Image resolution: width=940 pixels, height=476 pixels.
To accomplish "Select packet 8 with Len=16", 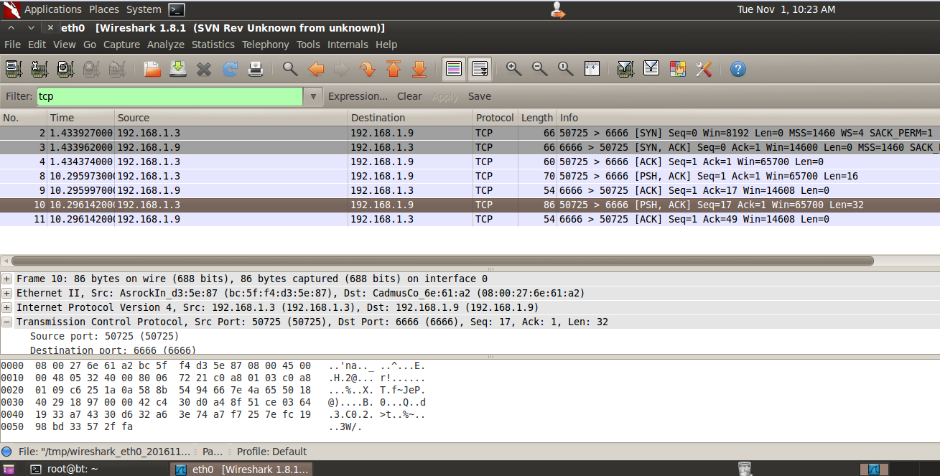I will (470, 176).
